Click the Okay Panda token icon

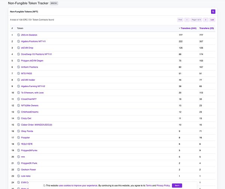pos(18,131)
